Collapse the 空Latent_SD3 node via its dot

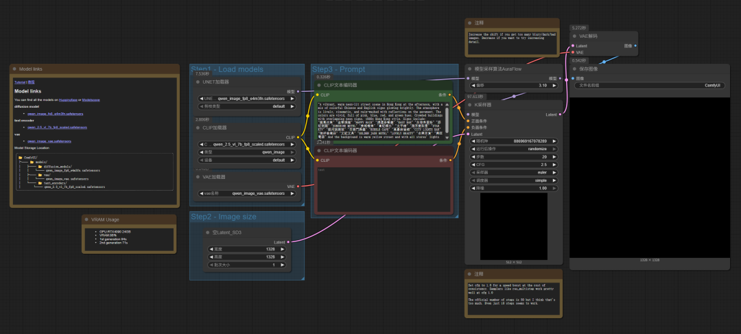(x=208, y=232)
